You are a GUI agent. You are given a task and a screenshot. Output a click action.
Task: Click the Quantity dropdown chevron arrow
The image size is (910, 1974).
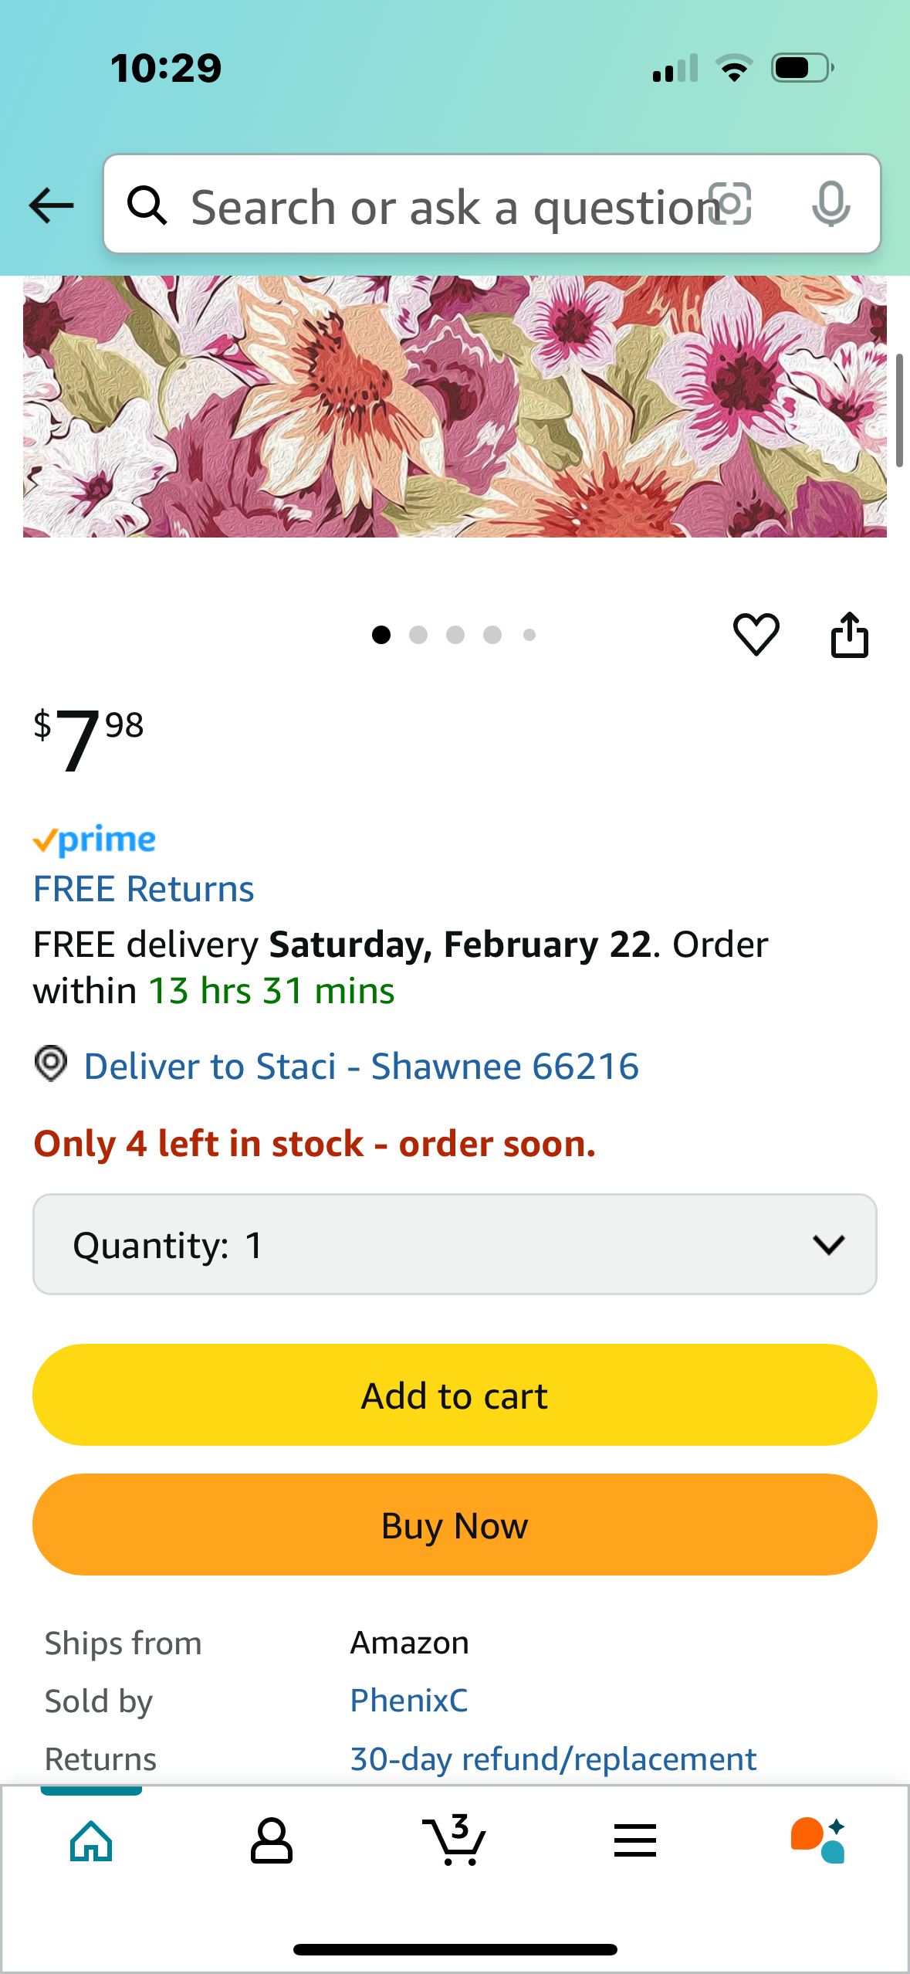click(x=828, y=1244)
